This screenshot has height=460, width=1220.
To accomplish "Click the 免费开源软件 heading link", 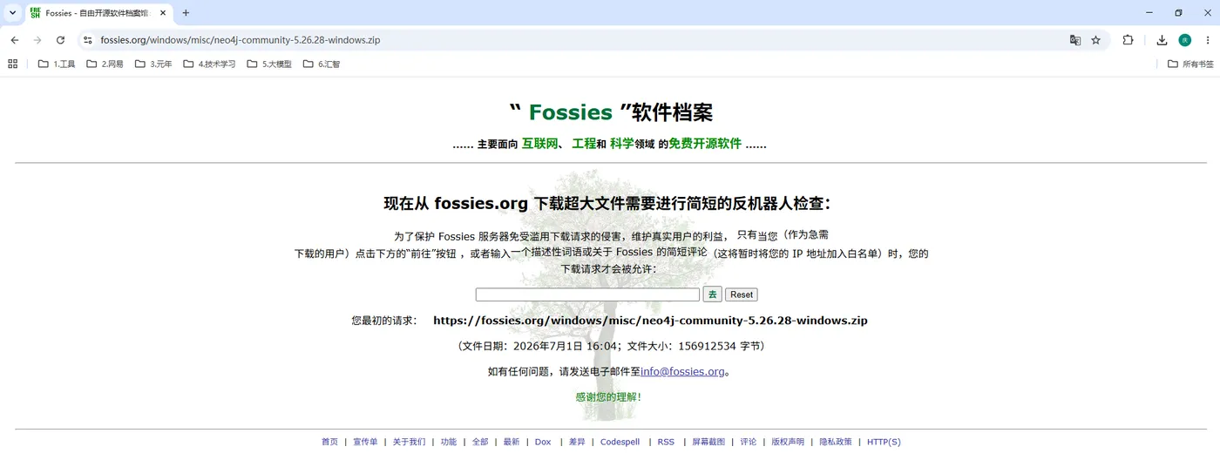I will point(705,144).
